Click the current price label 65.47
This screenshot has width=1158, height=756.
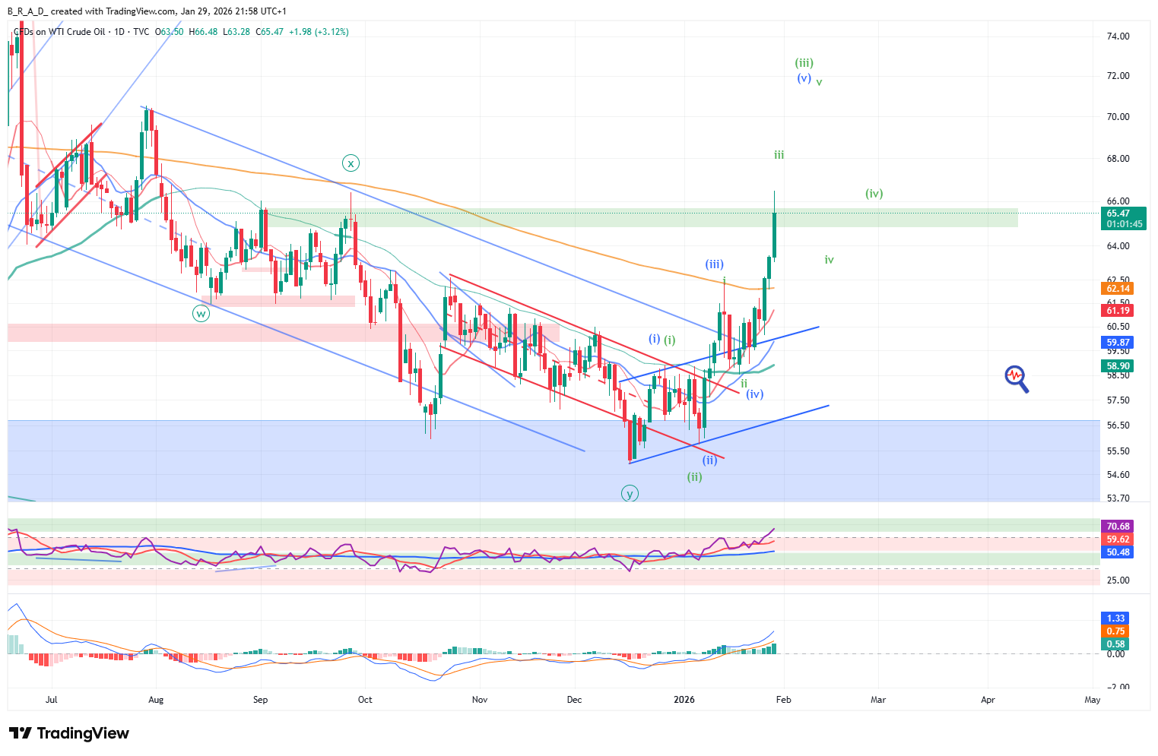tap(1118, 214)
